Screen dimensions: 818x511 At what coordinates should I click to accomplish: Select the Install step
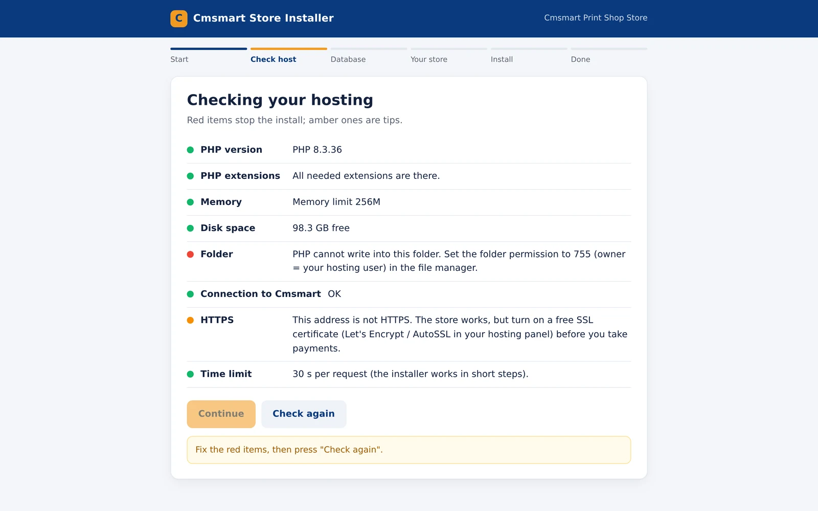pos(529,56)
